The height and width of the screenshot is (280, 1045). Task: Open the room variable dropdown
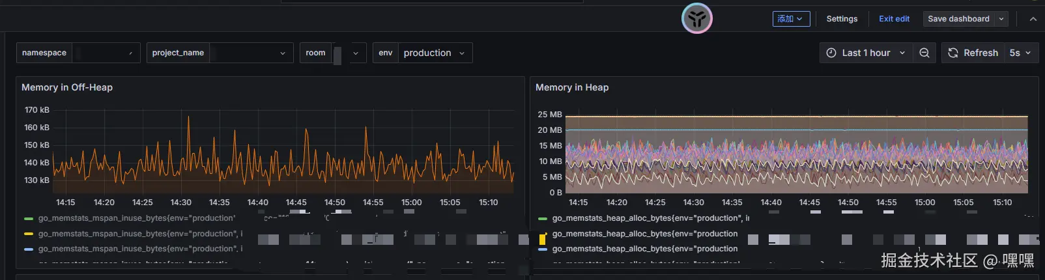pos(355,53)
